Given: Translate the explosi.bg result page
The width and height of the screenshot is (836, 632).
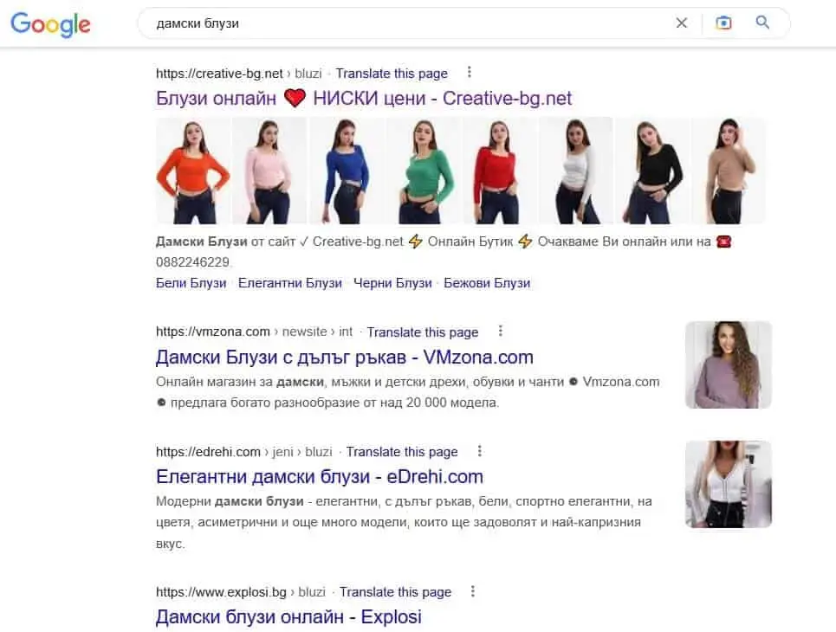Looking at the screenshot, I should click(396, 592).
